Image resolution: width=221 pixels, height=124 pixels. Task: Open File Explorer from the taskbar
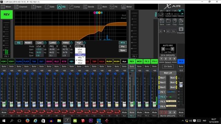(59, 121)
